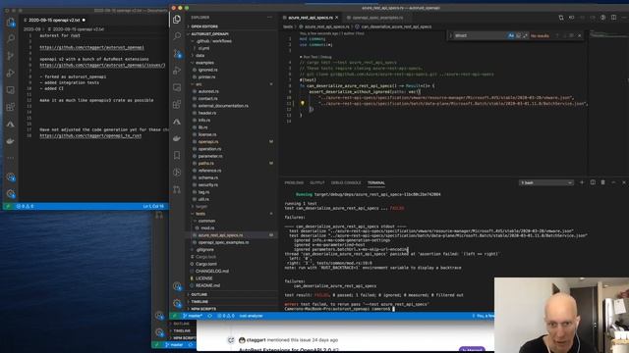Click errors and warnings count in front status bar
The height and width of the screenshot is (353, 629).
pyautogui.click(x=225, y=316)
